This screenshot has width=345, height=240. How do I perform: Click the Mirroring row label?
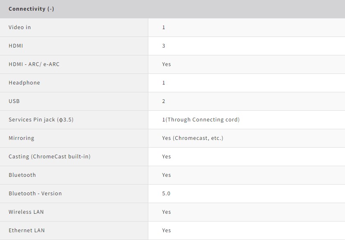click(21, 138)
